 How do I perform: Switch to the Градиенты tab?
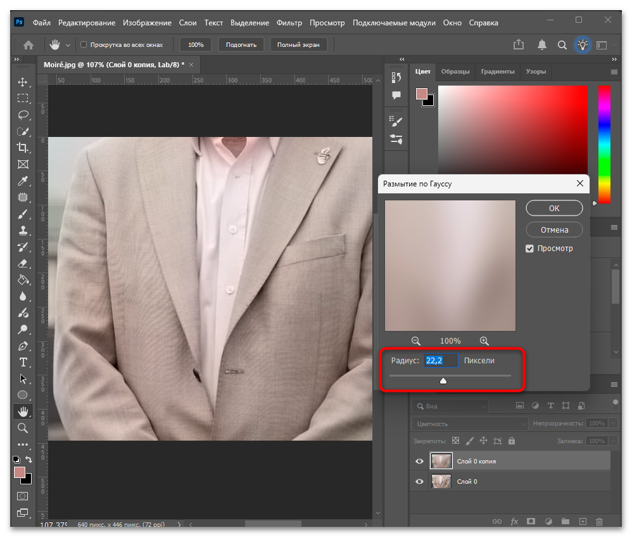497,72
